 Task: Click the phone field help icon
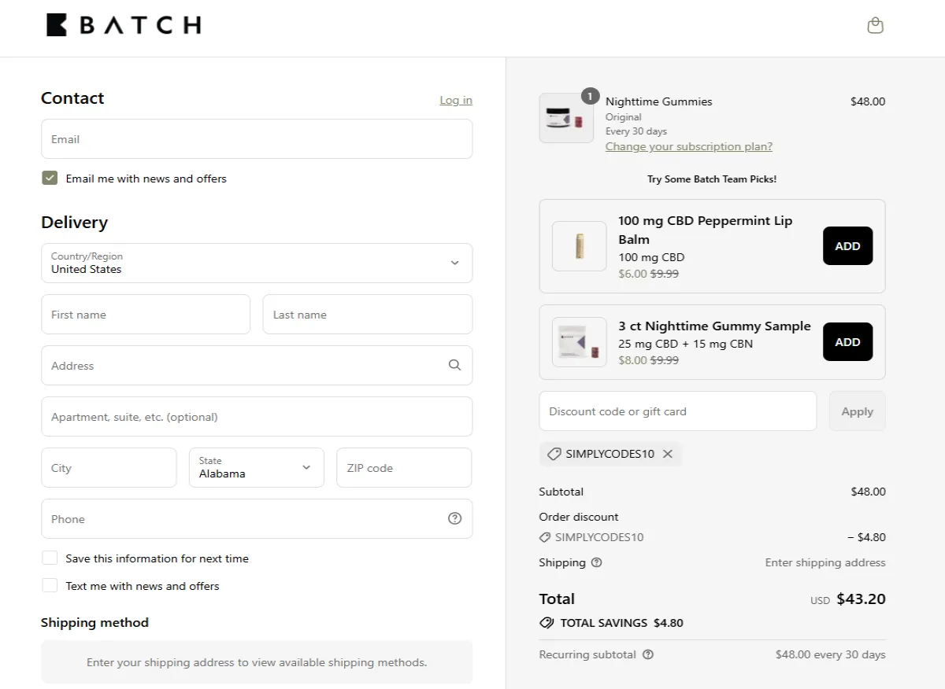pos(454,518)
